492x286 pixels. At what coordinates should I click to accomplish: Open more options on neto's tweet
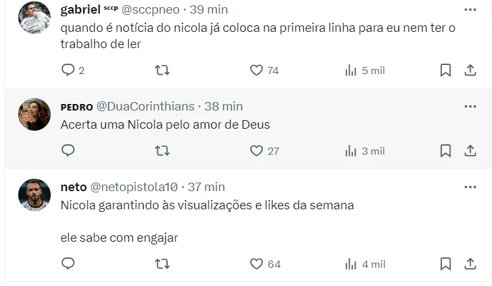click(471, 187)
